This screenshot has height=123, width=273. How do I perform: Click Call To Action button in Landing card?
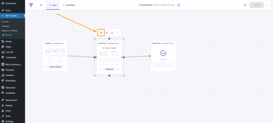[x=55, y=67]
